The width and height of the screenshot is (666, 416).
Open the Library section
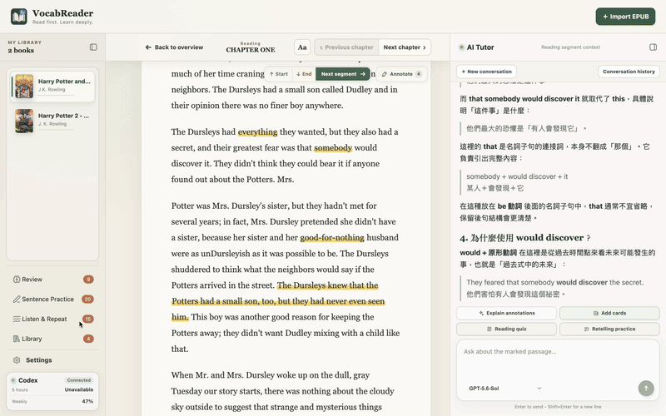coord(52,339)
